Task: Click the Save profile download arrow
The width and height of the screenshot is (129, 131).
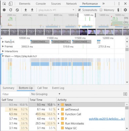Action: coord(32,10)
